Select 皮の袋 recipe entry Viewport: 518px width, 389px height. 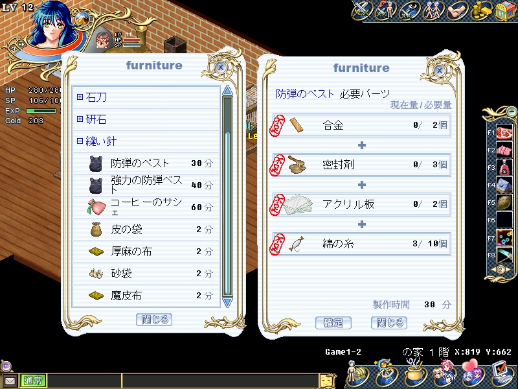click(x=146, y=230)
